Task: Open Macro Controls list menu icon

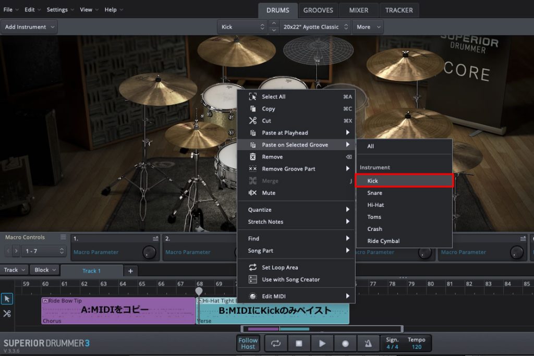Action: 64,237
